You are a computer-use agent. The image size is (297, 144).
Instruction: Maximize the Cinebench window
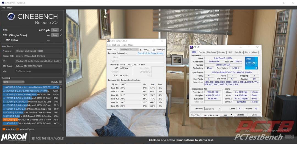pos(284,3)
